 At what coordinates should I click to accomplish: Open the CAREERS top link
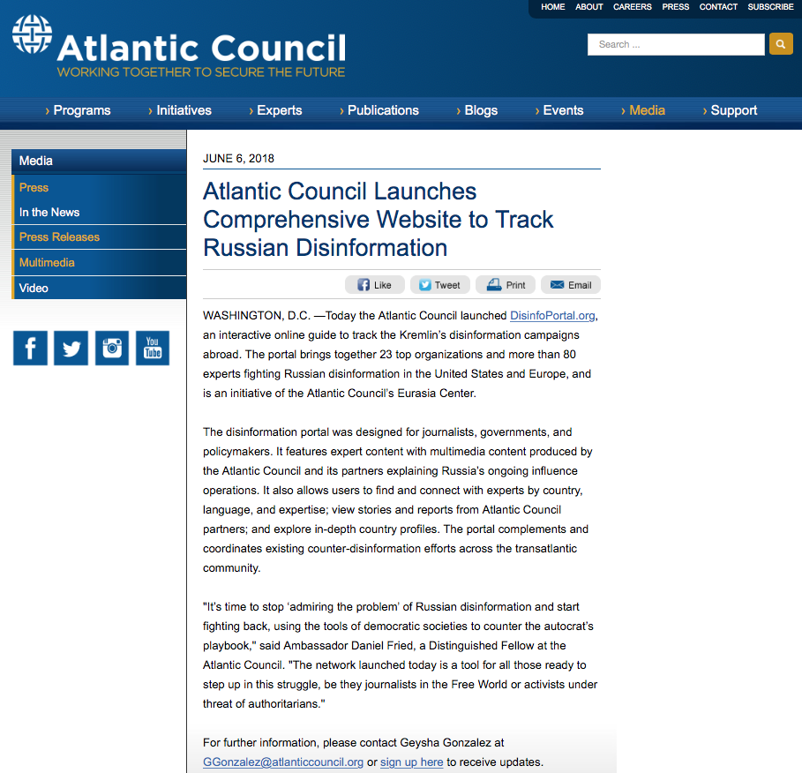click(633, 7)
